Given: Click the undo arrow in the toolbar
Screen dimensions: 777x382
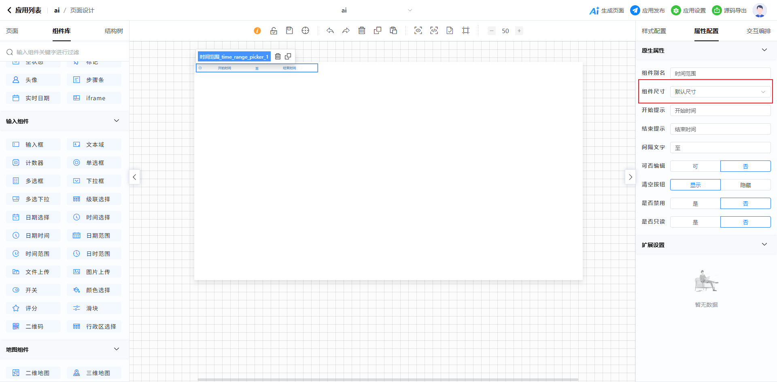Looking at the screenshot, I should [330, 31].
